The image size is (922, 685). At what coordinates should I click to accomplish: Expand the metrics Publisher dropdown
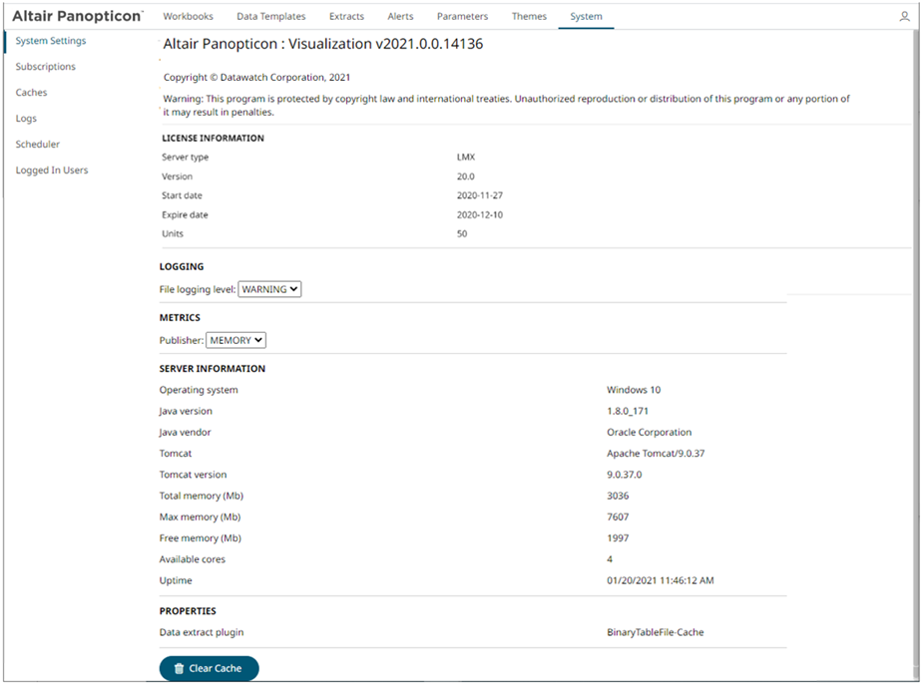[235, 340]
